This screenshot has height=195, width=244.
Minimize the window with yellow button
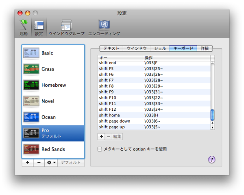coord(28,13)
